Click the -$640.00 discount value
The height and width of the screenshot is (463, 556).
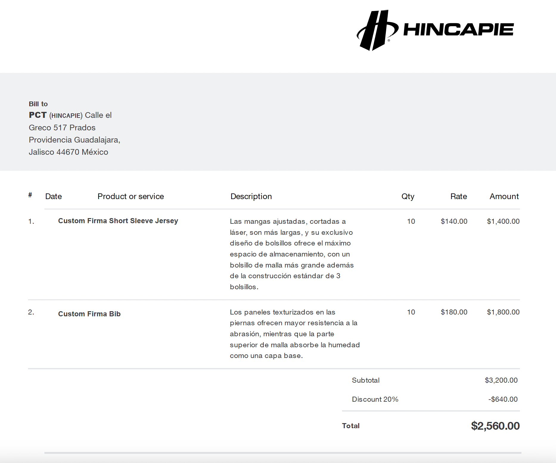tap(503, 399)
